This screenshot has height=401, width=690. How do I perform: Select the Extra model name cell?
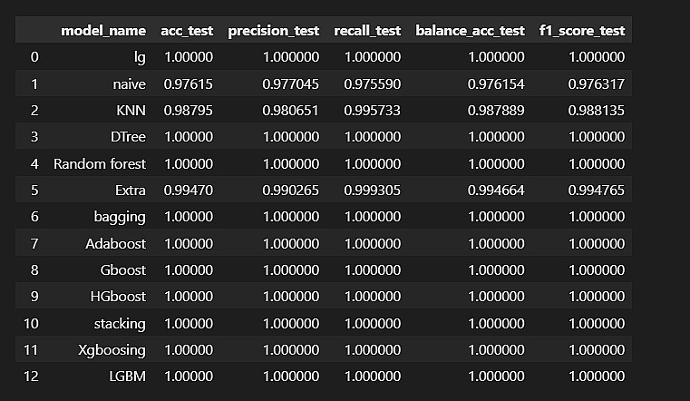[130, 191]
